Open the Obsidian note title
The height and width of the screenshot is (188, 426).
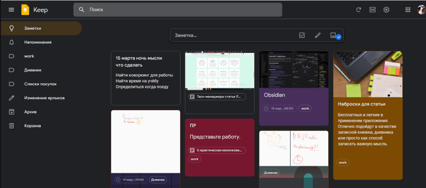275,95
